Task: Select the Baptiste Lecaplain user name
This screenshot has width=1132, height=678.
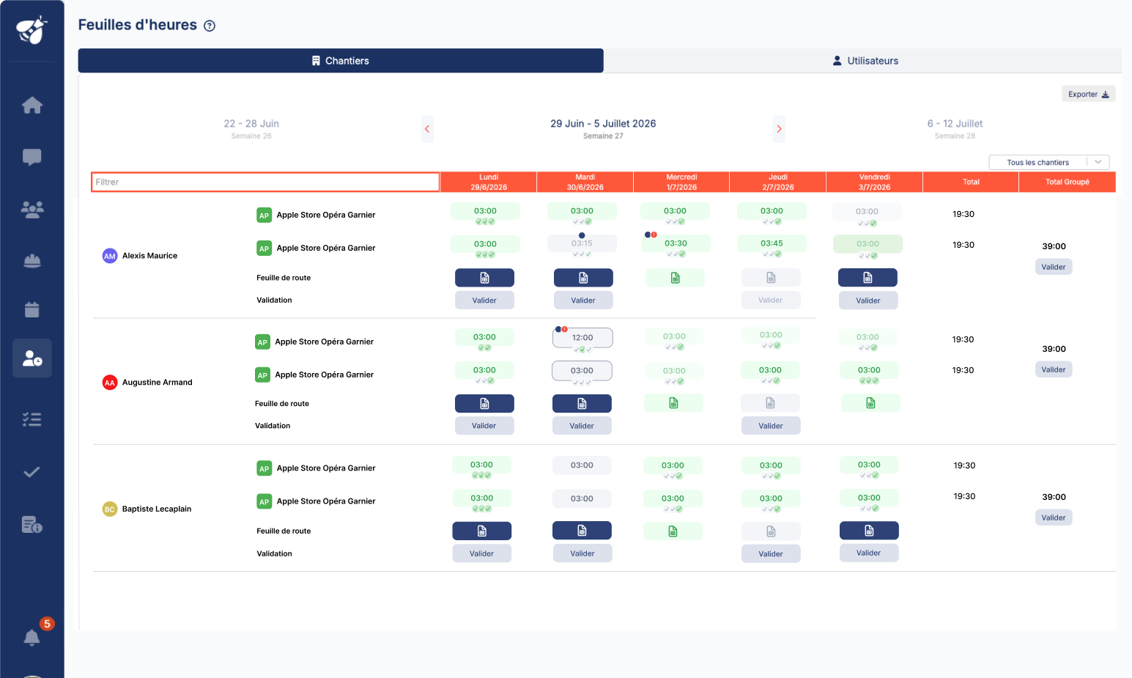Action: click(x=156, y=509)
